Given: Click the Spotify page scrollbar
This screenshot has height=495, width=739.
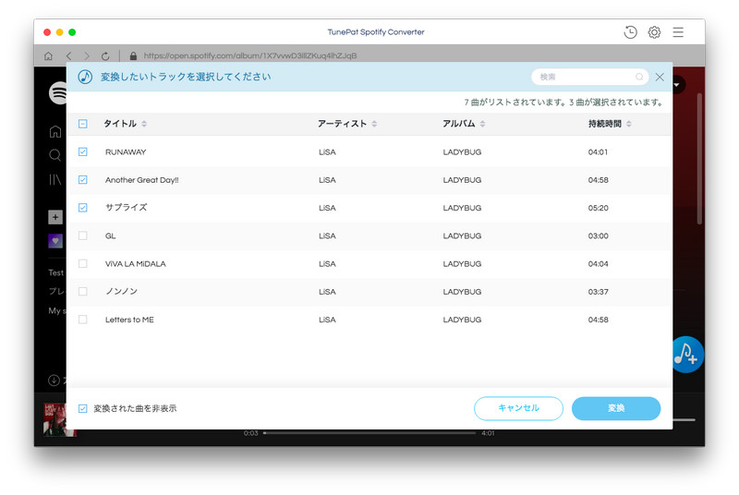Looking at the screenshot, I should pyautogui.click(x=700, y=158).
